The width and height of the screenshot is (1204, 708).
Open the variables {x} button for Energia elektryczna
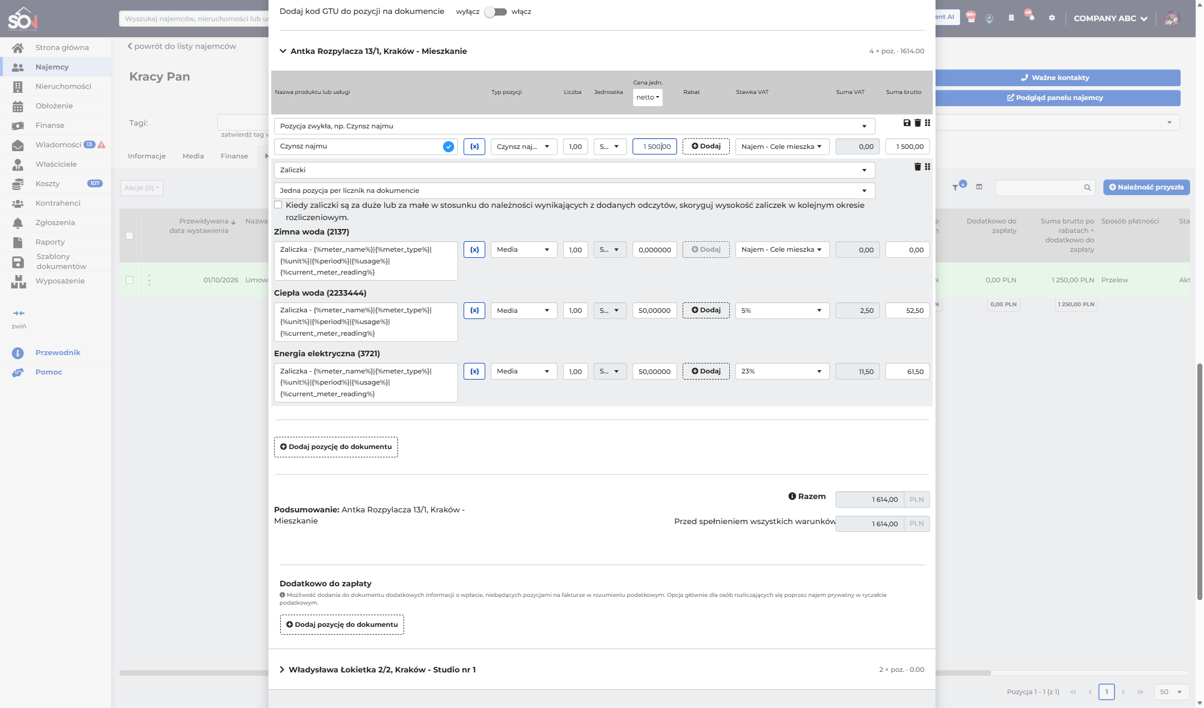click(x=474, y=371)
